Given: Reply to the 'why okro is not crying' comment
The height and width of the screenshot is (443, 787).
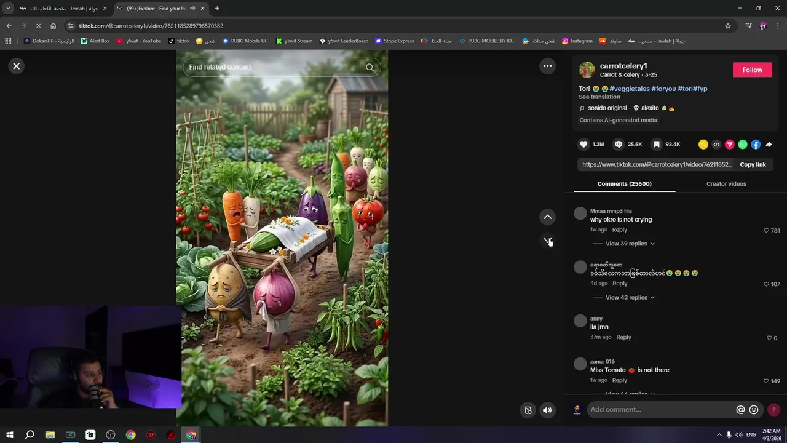Looking at the screenshot, I should pyautogui.click(x=619, y=229).
